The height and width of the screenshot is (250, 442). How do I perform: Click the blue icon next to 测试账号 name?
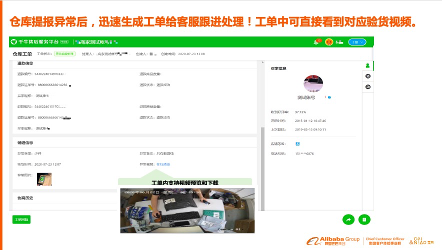(x=329, y=97)
